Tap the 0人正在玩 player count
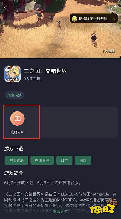 click(32, 79)
